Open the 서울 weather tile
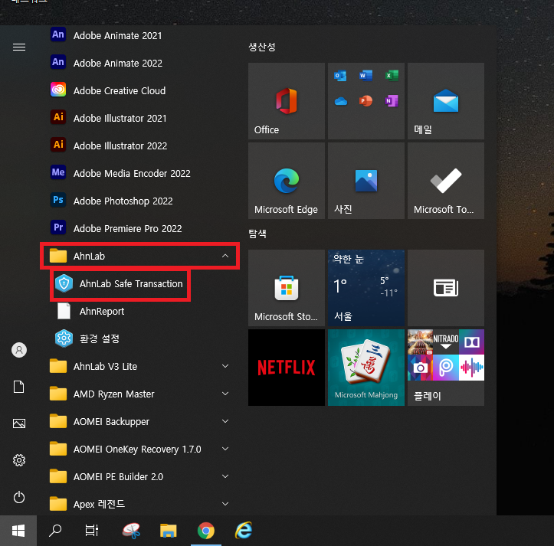The width and height of the screenshot is (554, 546). [x=366, y=288]
